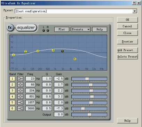This screenshot has width=142, height=127.
Task: Click band 3 gain field showing 2.2
Action: [x=59, y=90]
